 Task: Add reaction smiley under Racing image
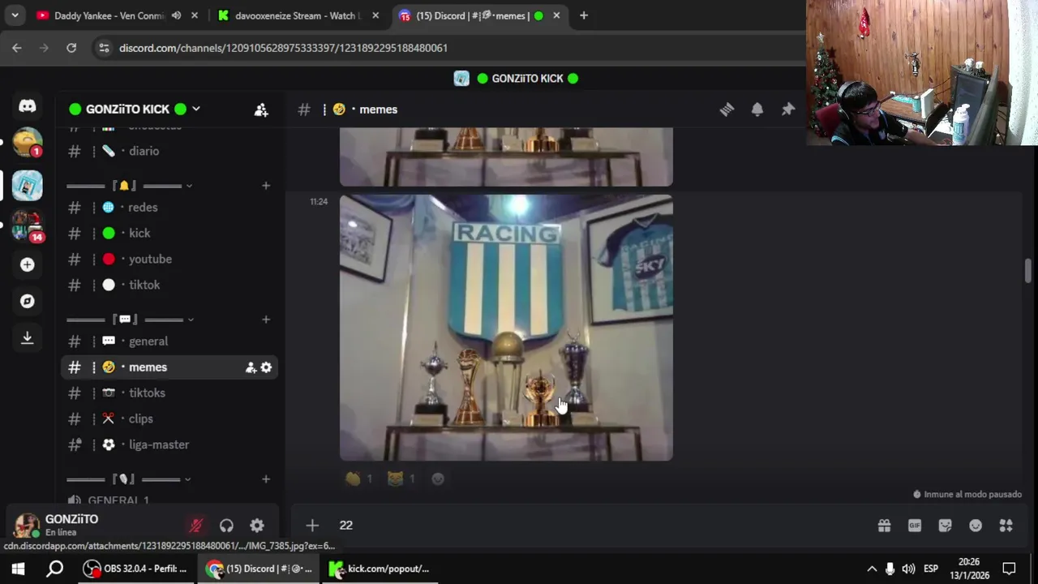pos(438,479)
